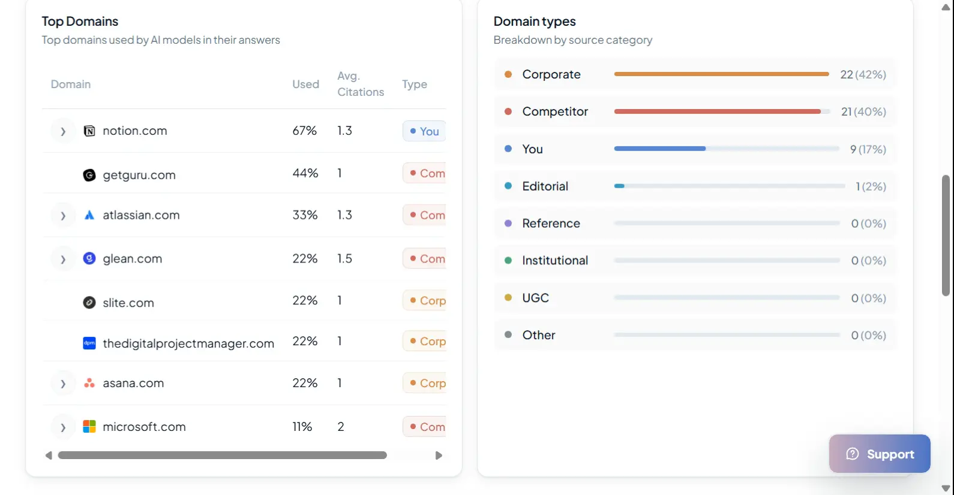The image size is (954, 495).
Task: Click the red Competitor color dot
Action: pos(508,111)
